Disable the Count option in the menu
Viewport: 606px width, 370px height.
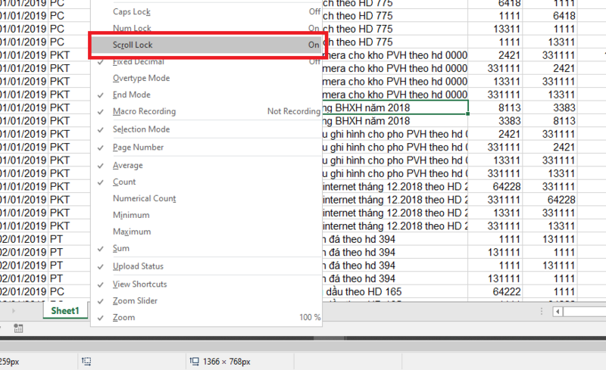[206, 182]
